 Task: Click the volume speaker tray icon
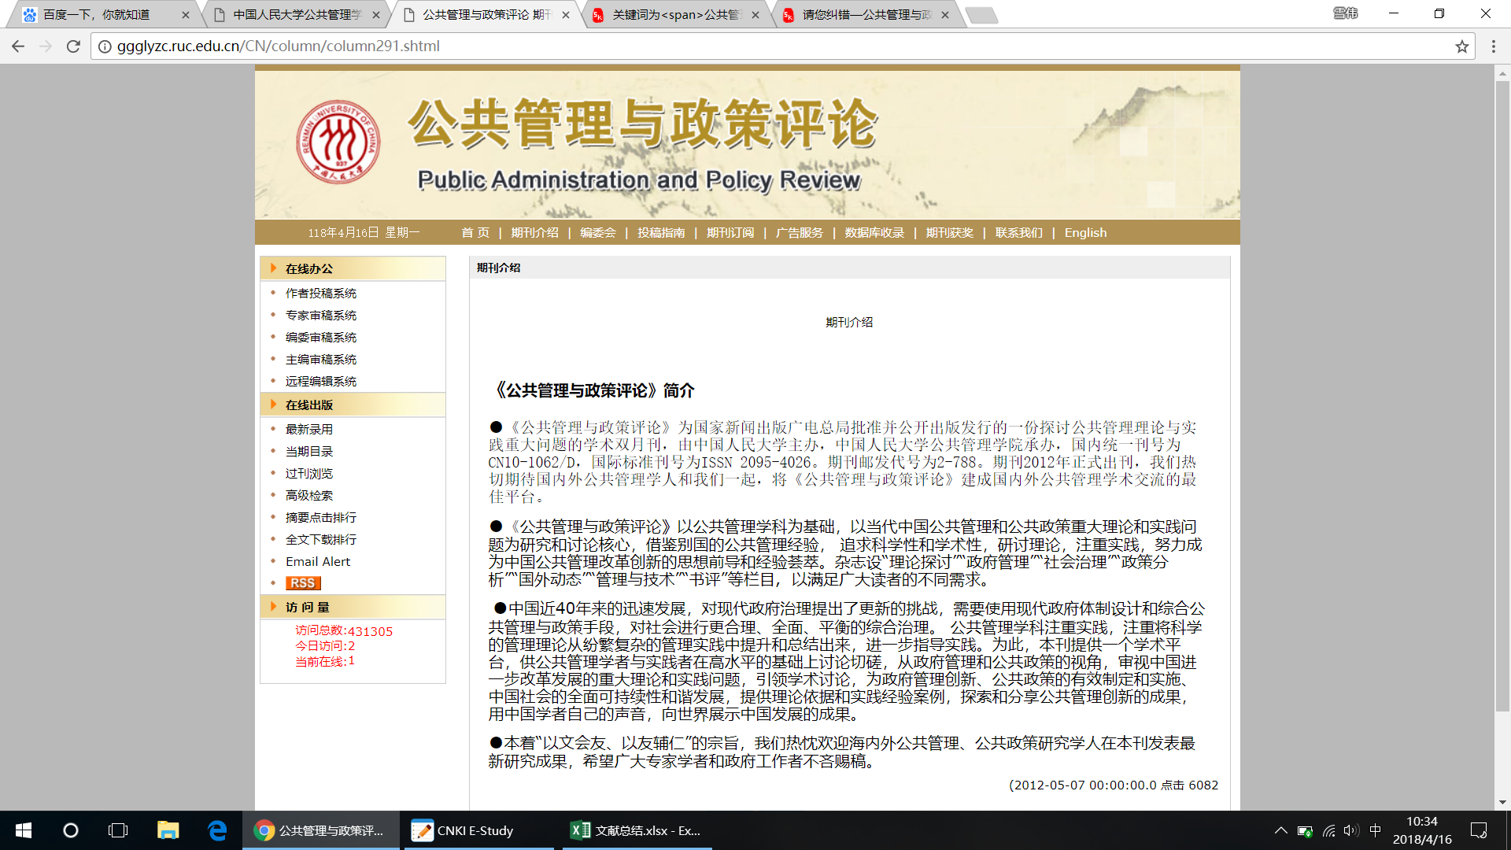(x=1351, y=830)
